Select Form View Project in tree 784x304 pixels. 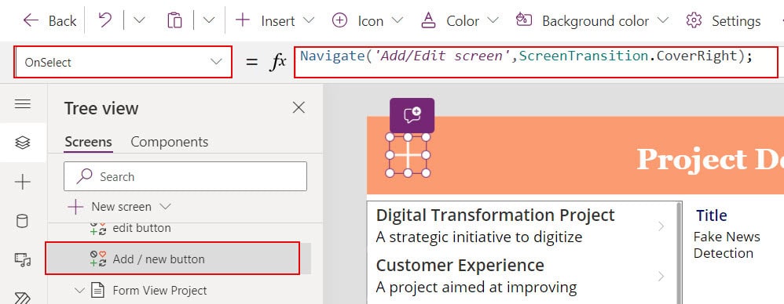(x=159, y=291)
